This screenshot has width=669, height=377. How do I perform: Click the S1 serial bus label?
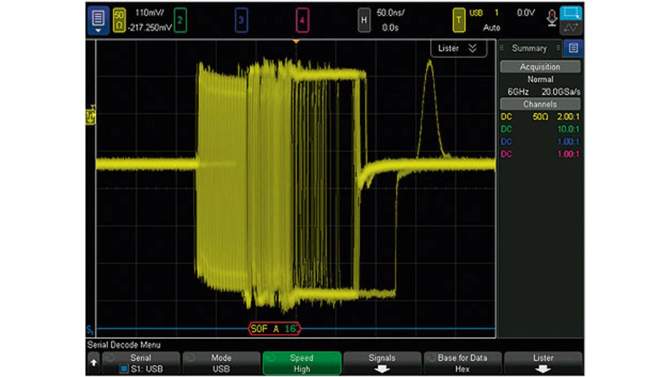pos(90,330)
